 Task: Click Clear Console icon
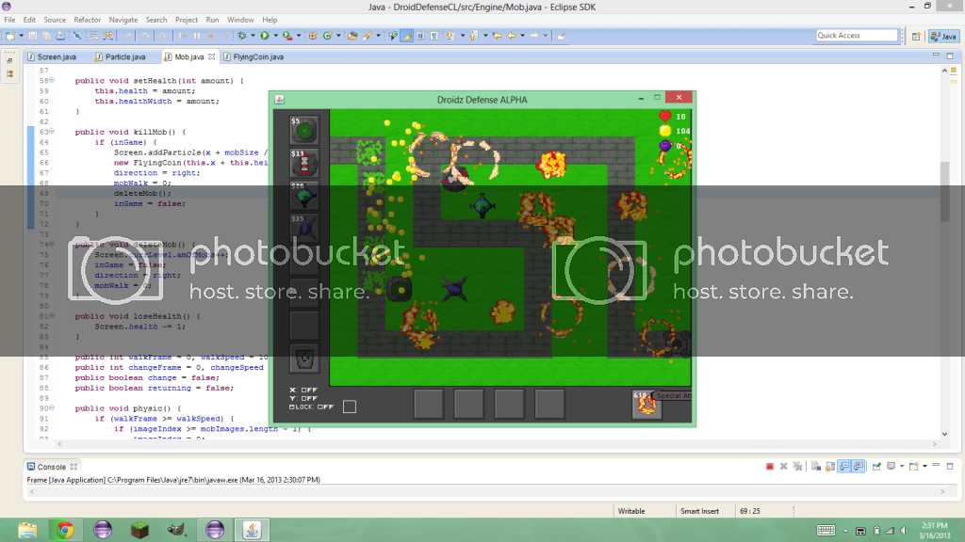[x=816, y=467]
